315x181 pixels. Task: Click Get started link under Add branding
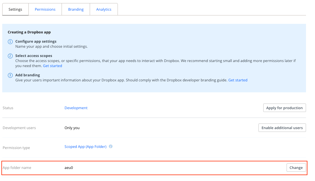coord(238,80)
